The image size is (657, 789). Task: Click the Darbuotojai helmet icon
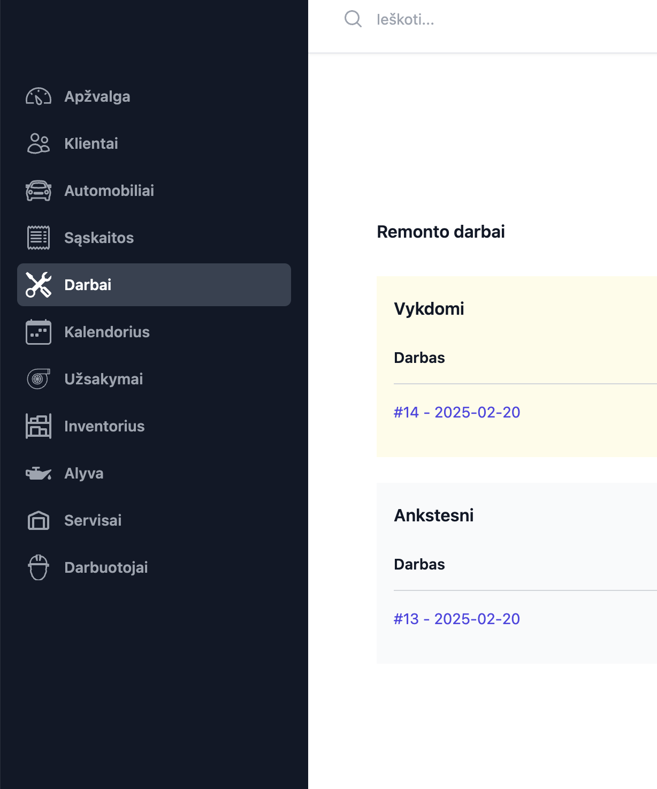tap(38, 567)
